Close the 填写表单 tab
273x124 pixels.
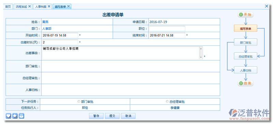pyautogui.click(x=69, y=6)
